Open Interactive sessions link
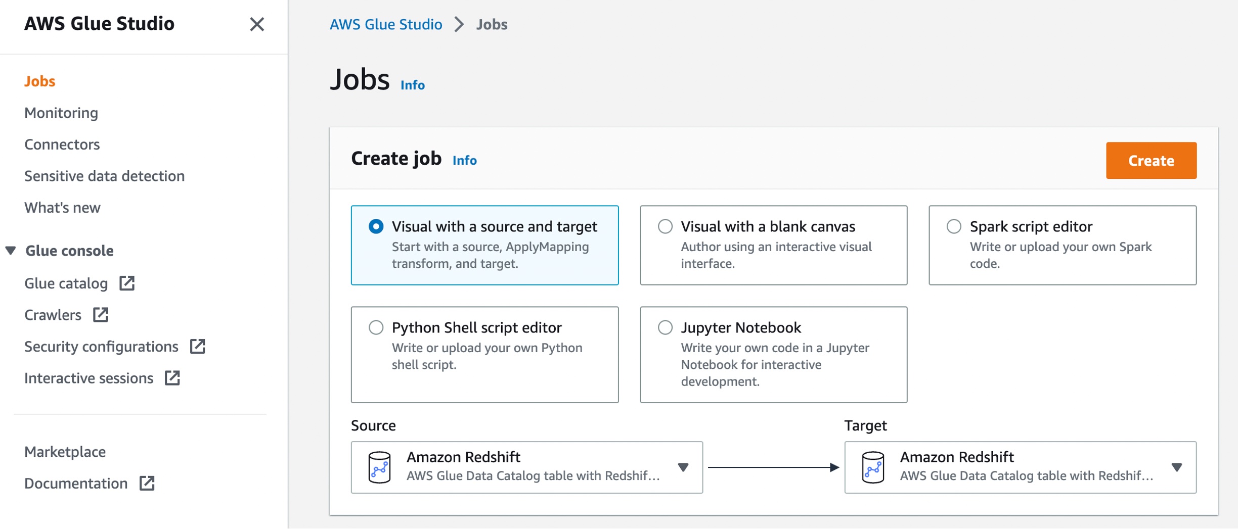Screen dimensions: 1239x529 pyautogui.click(x=89, y=378)
